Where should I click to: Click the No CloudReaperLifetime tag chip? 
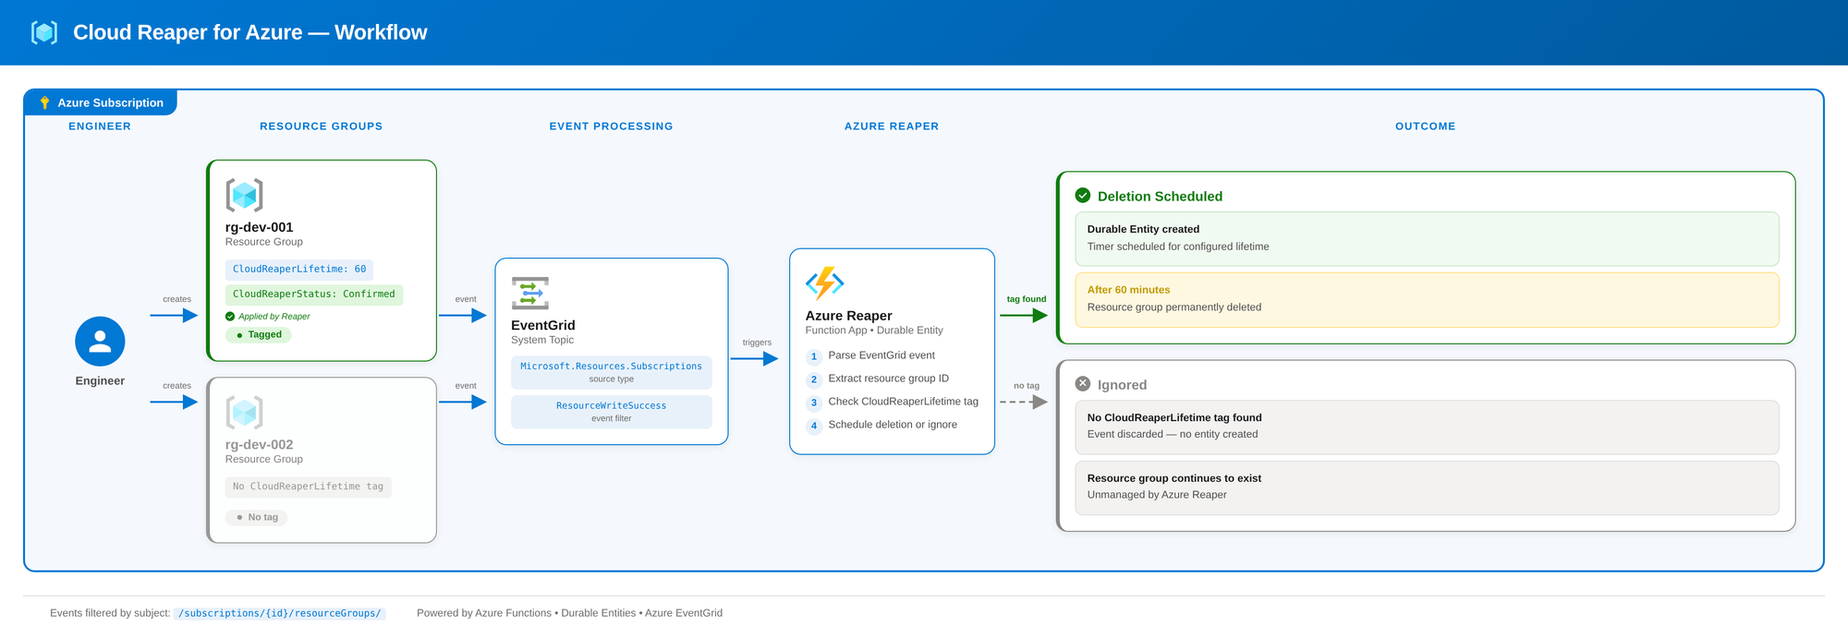coord(309,487)
